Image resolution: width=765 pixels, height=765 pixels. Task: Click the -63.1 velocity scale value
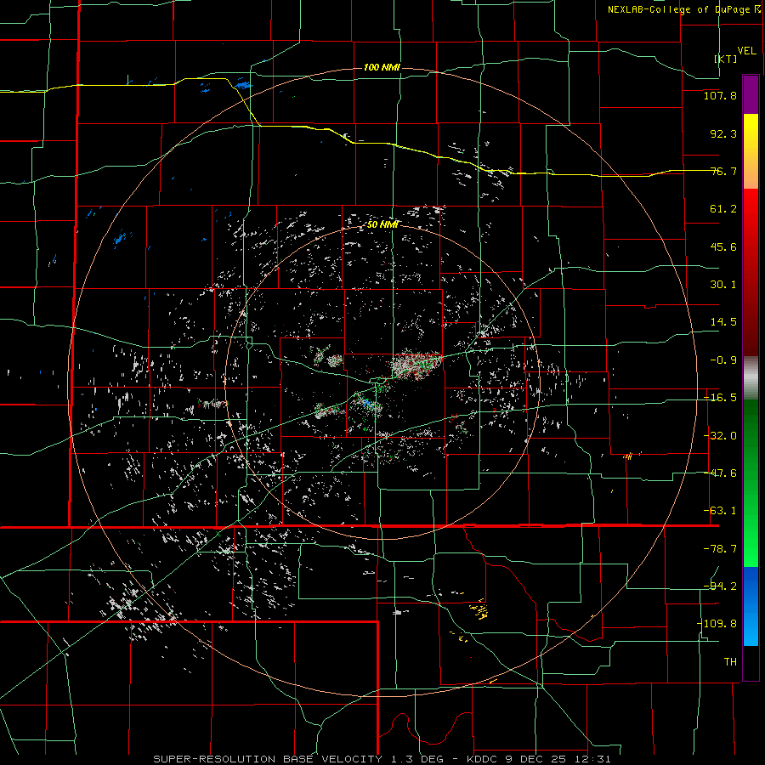(720, 511)
